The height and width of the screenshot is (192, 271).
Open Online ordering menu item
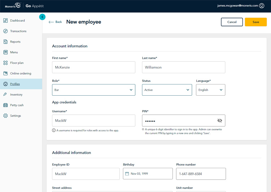(21, 73)
